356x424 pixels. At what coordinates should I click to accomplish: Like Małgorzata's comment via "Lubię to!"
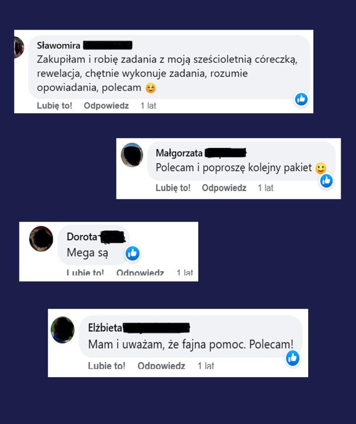(173, 188)
